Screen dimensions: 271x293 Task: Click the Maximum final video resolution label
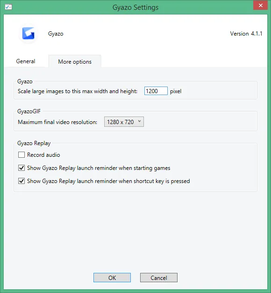(57, 122)
